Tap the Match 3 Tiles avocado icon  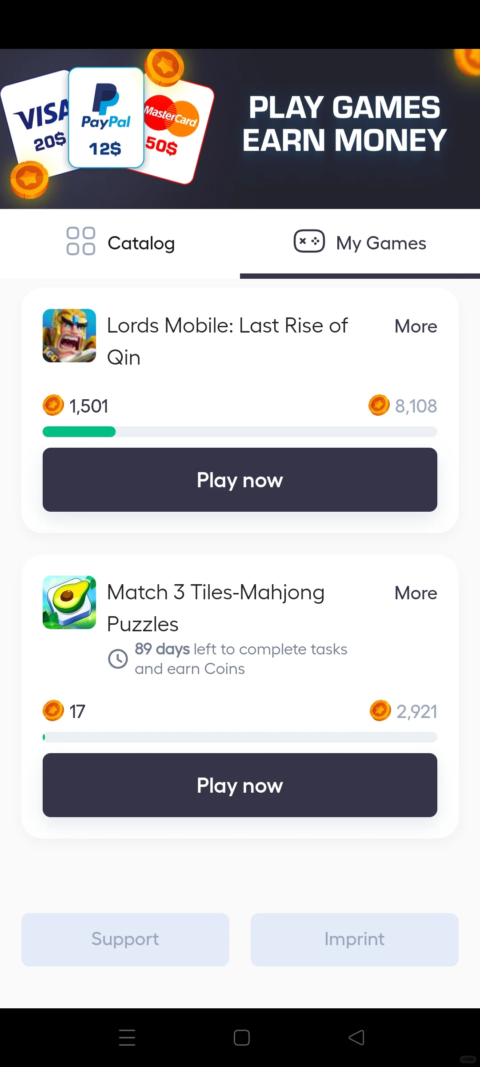click(69, 602)
